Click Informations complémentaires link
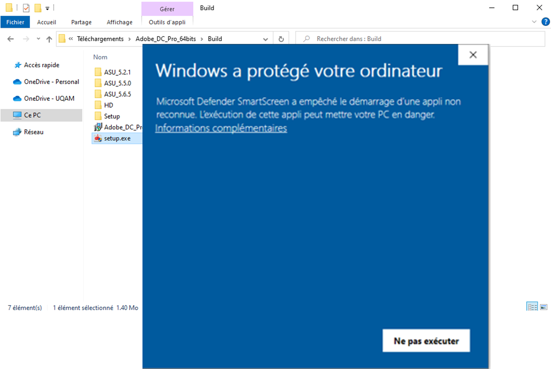 click(221, 128)
